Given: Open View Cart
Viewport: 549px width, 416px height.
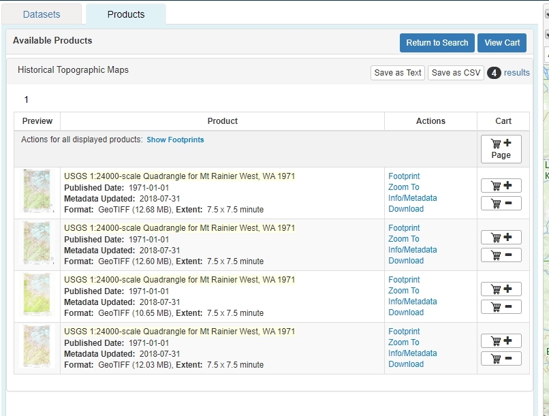Looking at the screenshot, I should coord(502,42).
